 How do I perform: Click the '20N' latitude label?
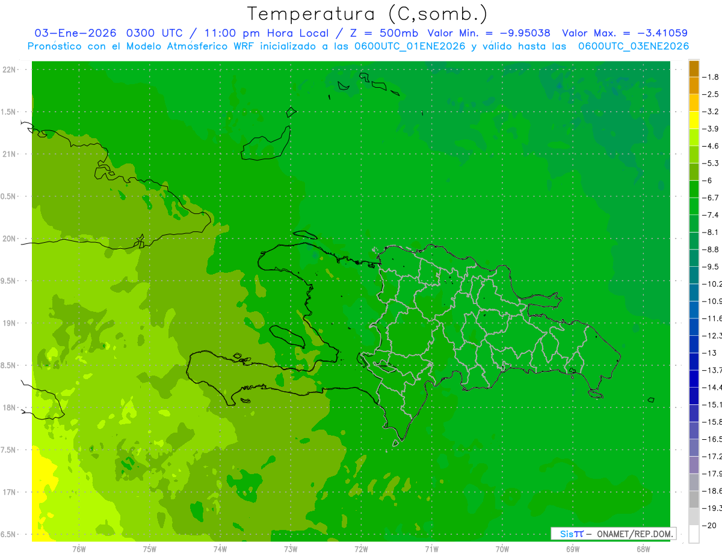(10, 239)
